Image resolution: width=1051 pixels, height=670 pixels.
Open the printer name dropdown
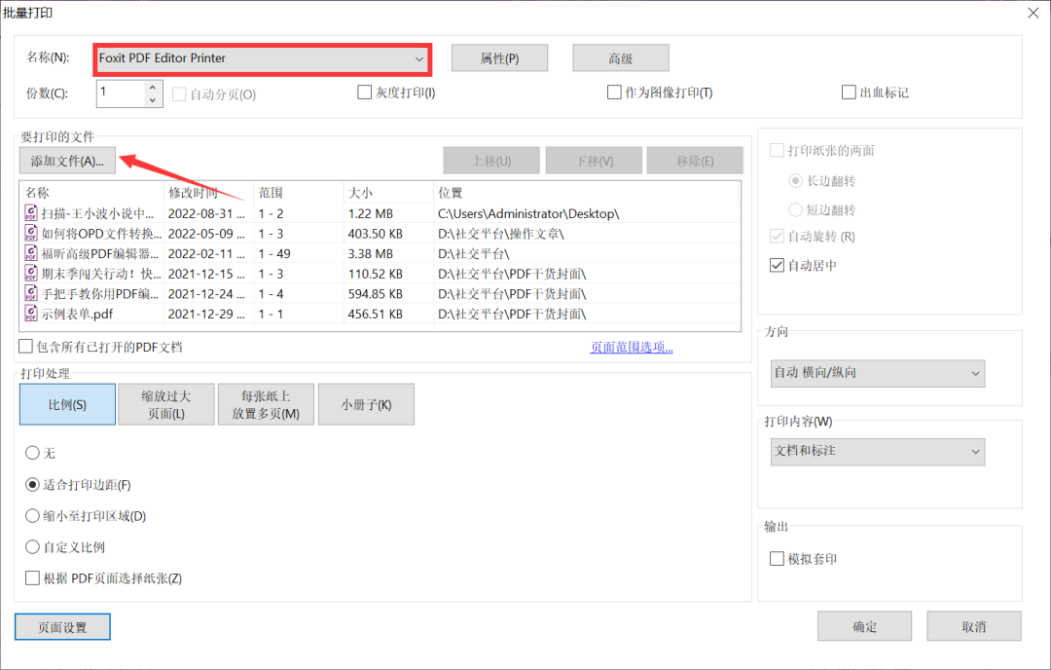[x=263, y=59]
